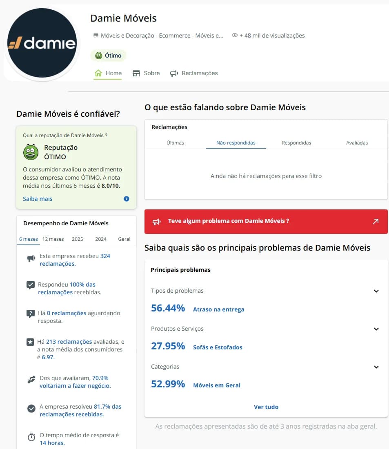Click the 56.44% percentage value
The height and width of the screenshot is (449, 389).
168,308
